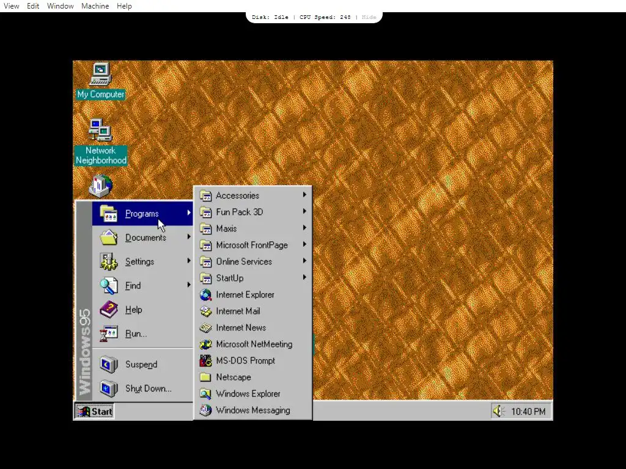Expand the Settings submenu arrow
The width and height of the screenshot is (626, 469).
(189, 260)
